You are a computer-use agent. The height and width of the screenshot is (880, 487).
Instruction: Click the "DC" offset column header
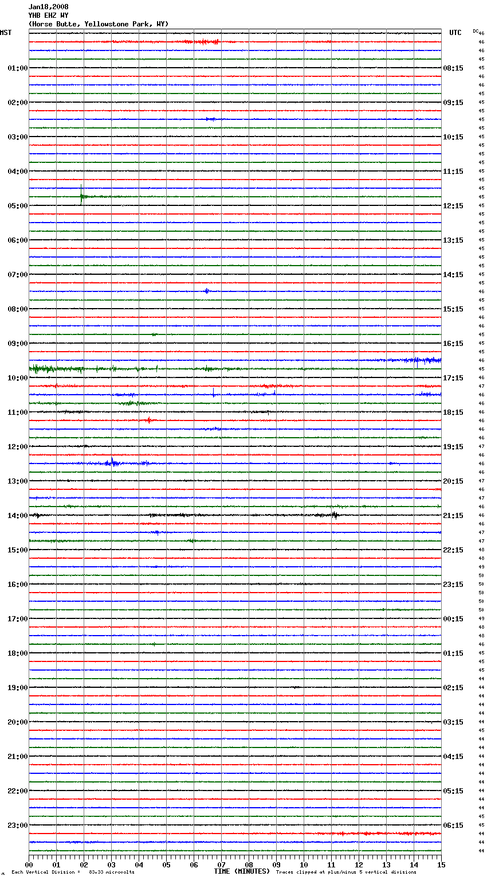pos(476,31)
